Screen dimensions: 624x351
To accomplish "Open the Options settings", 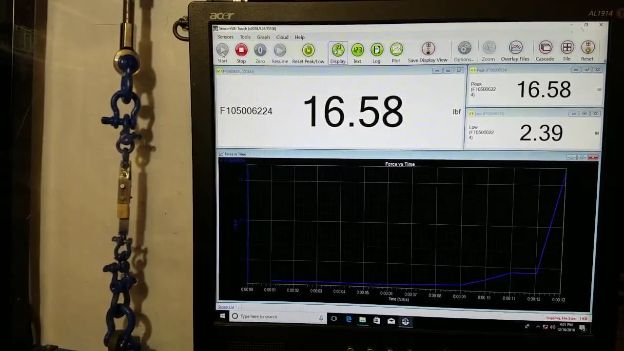I will pyautogui.click(x=464, y=52).
